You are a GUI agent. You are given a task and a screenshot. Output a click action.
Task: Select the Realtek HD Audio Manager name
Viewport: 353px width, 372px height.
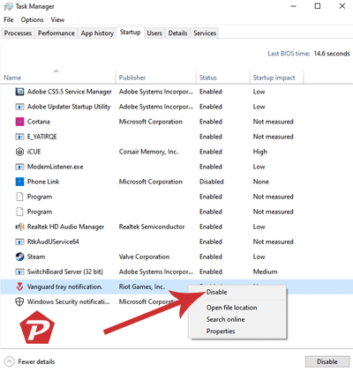tap(65, 227)
